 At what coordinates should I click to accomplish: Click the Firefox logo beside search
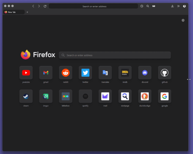26,55
